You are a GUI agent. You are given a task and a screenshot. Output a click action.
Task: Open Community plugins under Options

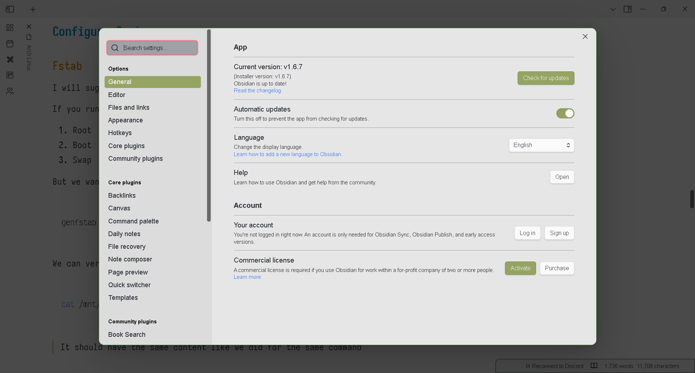[x=153, y=159]
